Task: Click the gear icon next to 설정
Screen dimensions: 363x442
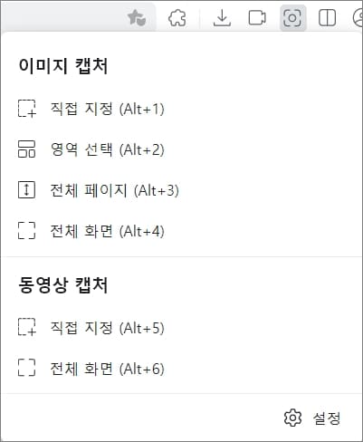Action: [292, 418]
